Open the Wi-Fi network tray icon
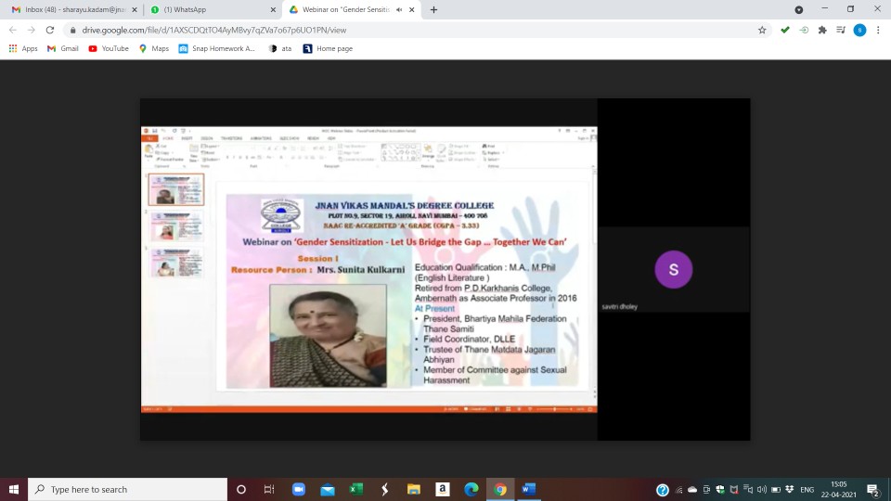Viewport: 891px width, 501px height. pyautogui.click(x=678, y=490)
